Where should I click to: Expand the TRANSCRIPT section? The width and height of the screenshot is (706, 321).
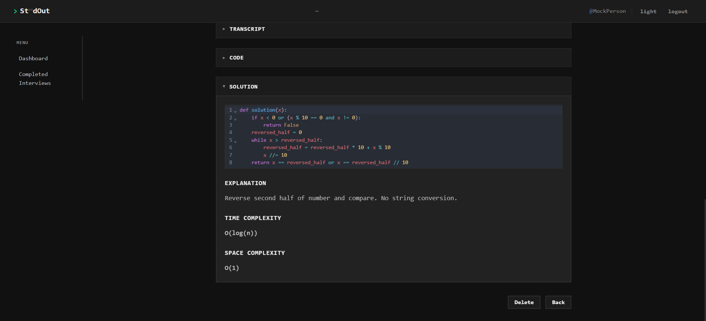(393, 29)
